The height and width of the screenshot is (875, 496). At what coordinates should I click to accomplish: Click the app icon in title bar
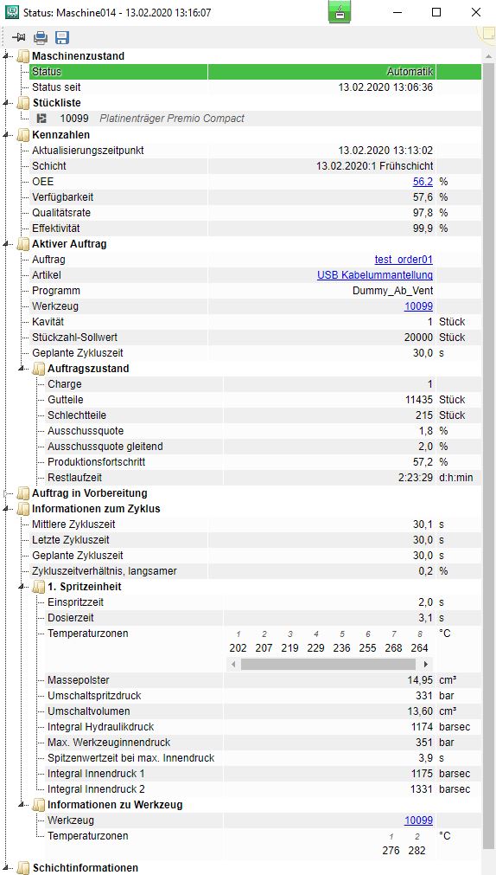[10, 12]
